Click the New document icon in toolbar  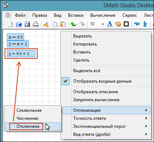tap(10, 24)
